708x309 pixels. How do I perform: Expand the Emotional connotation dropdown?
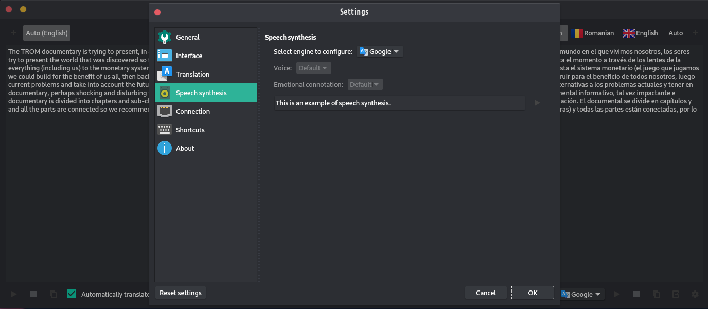(365, 84)
